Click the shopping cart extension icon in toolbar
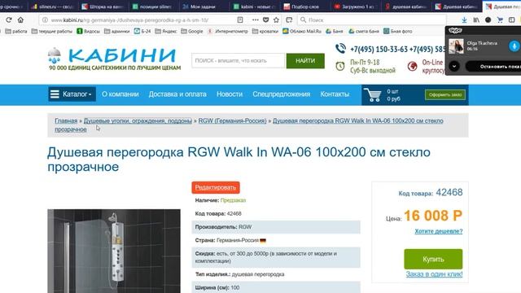The height and width of the screenshot is (293, 521). pos(500,20)
